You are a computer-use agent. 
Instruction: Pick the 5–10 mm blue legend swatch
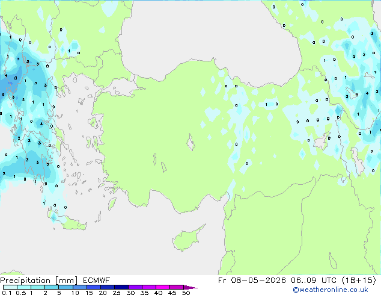tap(66, 287)
